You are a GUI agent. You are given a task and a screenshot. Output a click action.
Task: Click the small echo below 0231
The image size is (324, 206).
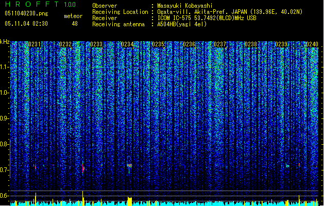[x=36, y=167]
